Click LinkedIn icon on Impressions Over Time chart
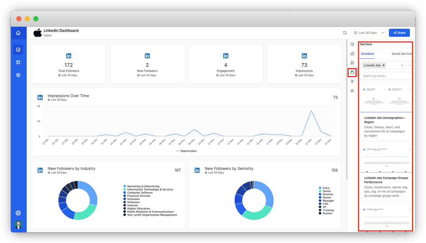This screenshot has height=243, width=426. click(x=40, y=97)
